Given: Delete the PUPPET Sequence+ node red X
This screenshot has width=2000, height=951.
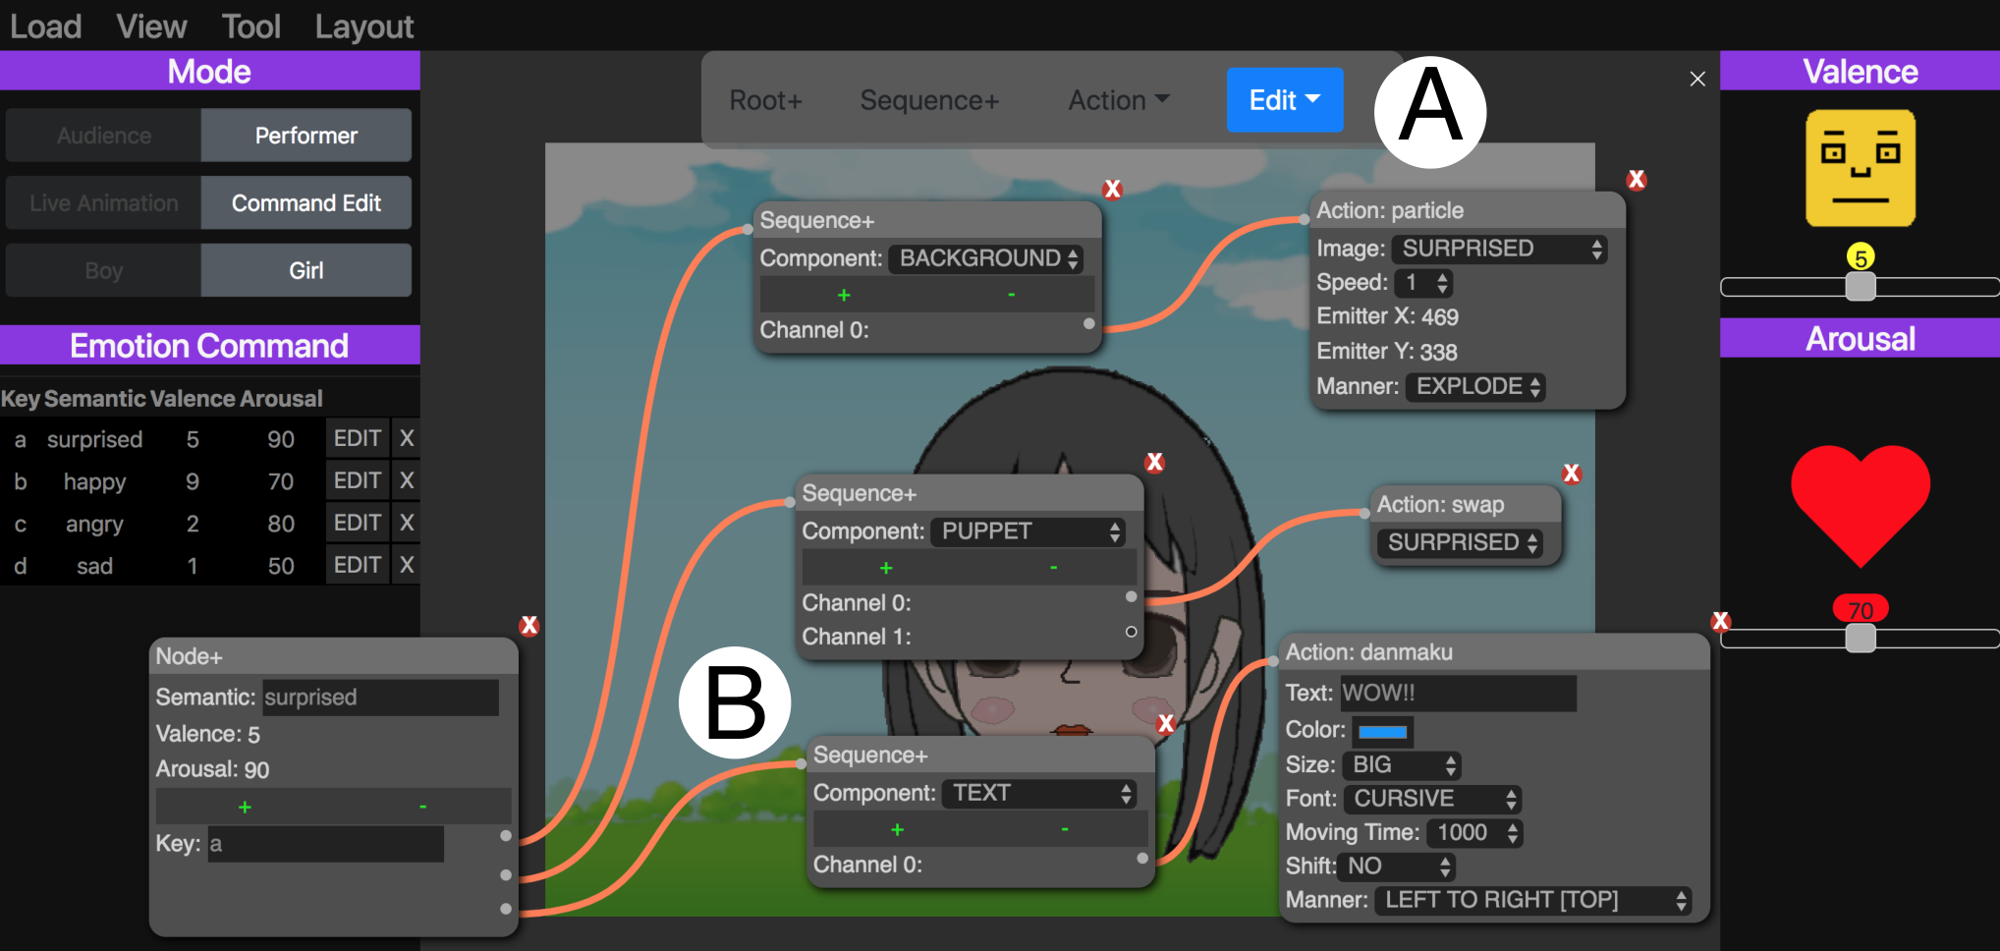Looking at the screenshot, I should (1155, 462).
